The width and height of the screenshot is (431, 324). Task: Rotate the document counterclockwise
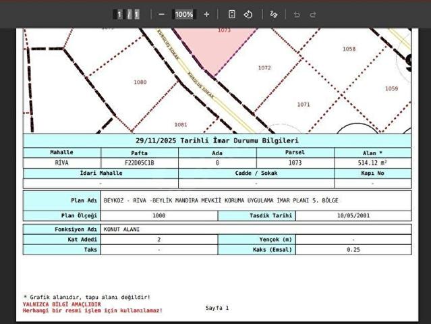(x=248, y=14)
